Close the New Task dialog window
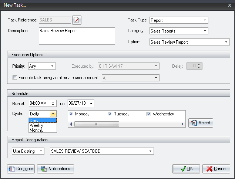Viewport: 235px width, 179px height. pos(229,4)
